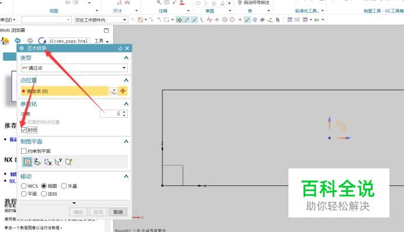Select the inferred view plane icon
The width and height of the screenshot is (404, 232).
[27, 161]
